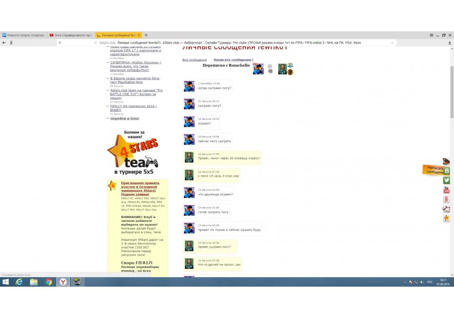Open a new browser tab with plus
The image size is (454, 318).
click(x=146, y=35)
